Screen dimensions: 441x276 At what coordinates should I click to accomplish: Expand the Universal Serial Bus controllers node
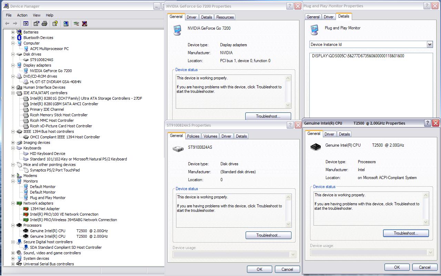tap(13, 264)
